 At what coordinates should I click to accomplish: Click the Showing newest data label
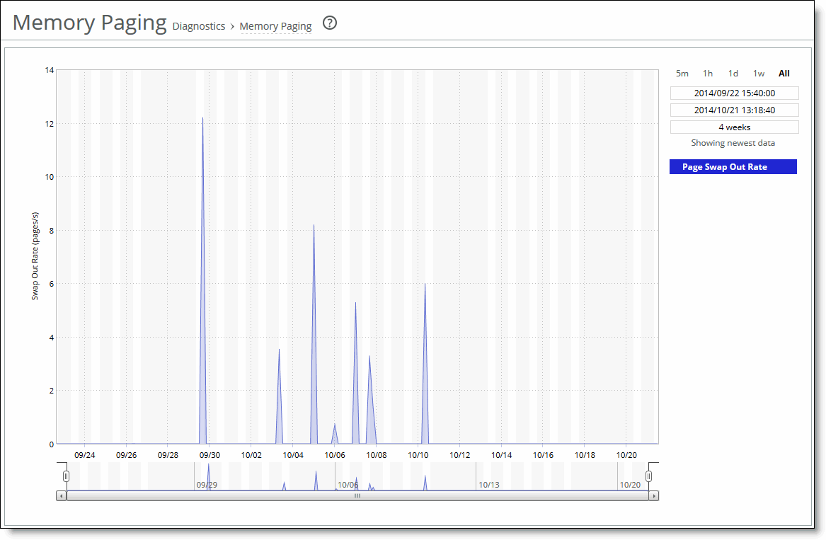point(733,142)
